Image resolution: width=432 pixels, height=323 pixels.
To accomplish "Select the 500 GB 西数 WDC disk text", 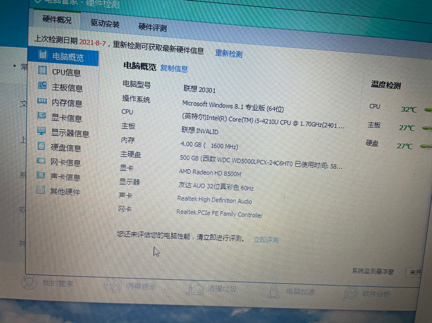I will [261, 162].
